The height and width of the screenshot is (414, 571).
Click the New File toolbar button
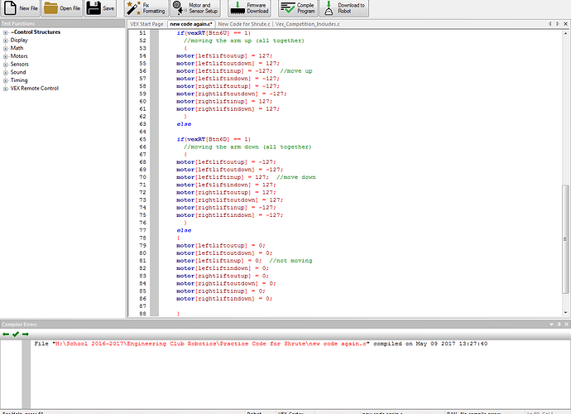pos(21,8)
